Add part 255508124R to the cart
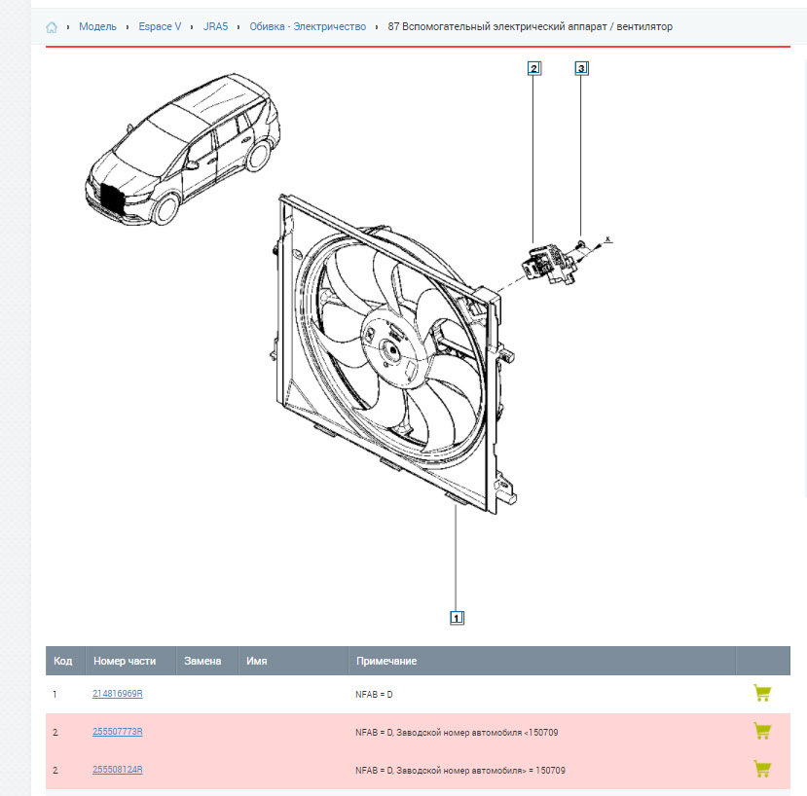 [762, 769]
